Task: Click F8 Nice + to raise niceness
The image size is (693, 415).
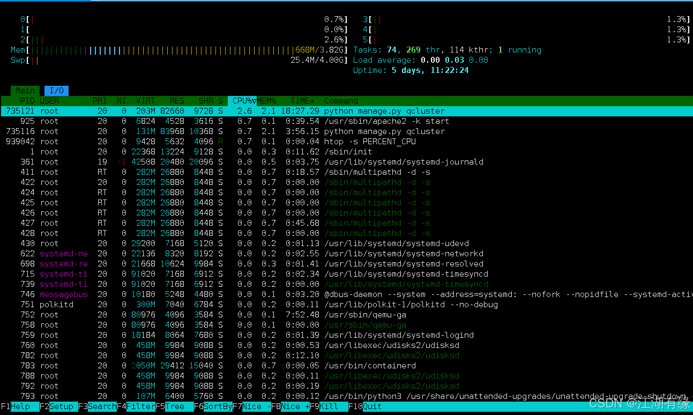Action: click(290, 406)
